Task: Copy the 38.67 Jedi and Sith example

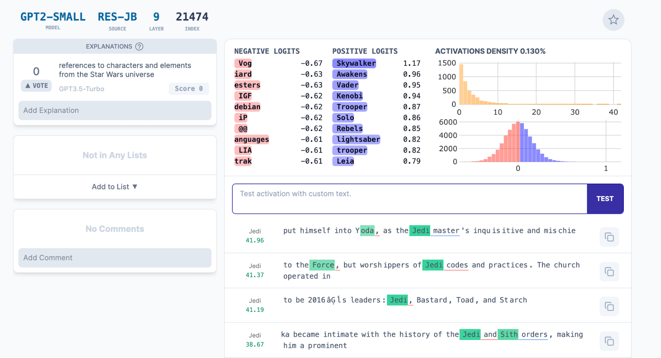Action: point(609,341)
